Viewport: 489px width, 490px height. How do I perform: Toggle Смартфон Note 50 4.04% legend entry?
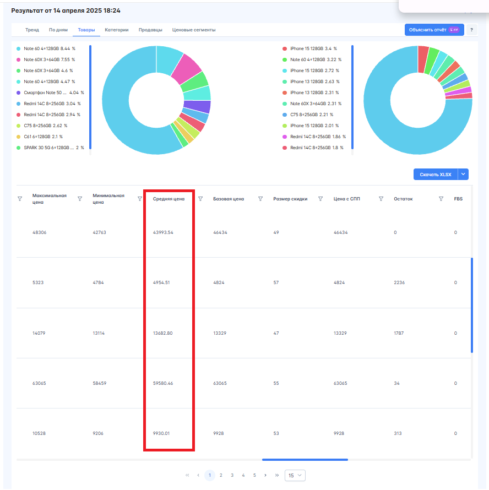(50, 92)
